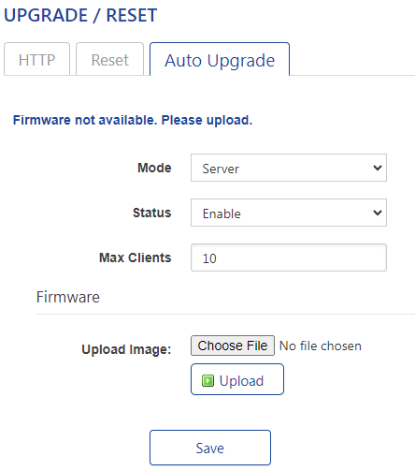Click the Mode field label
The image size is (415, 471).
pos(154,168)
